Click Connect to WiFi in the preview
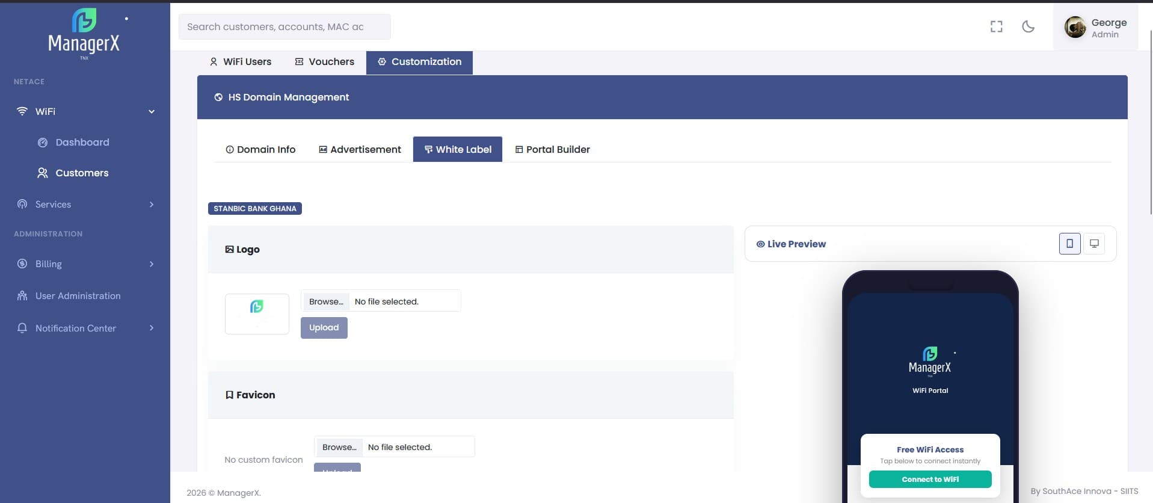 930,480
